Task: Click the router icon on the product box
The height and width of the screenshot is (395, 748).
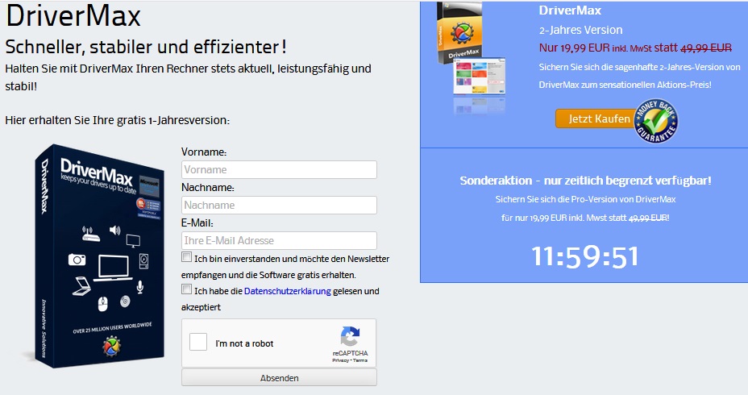Action: [90, 233]
